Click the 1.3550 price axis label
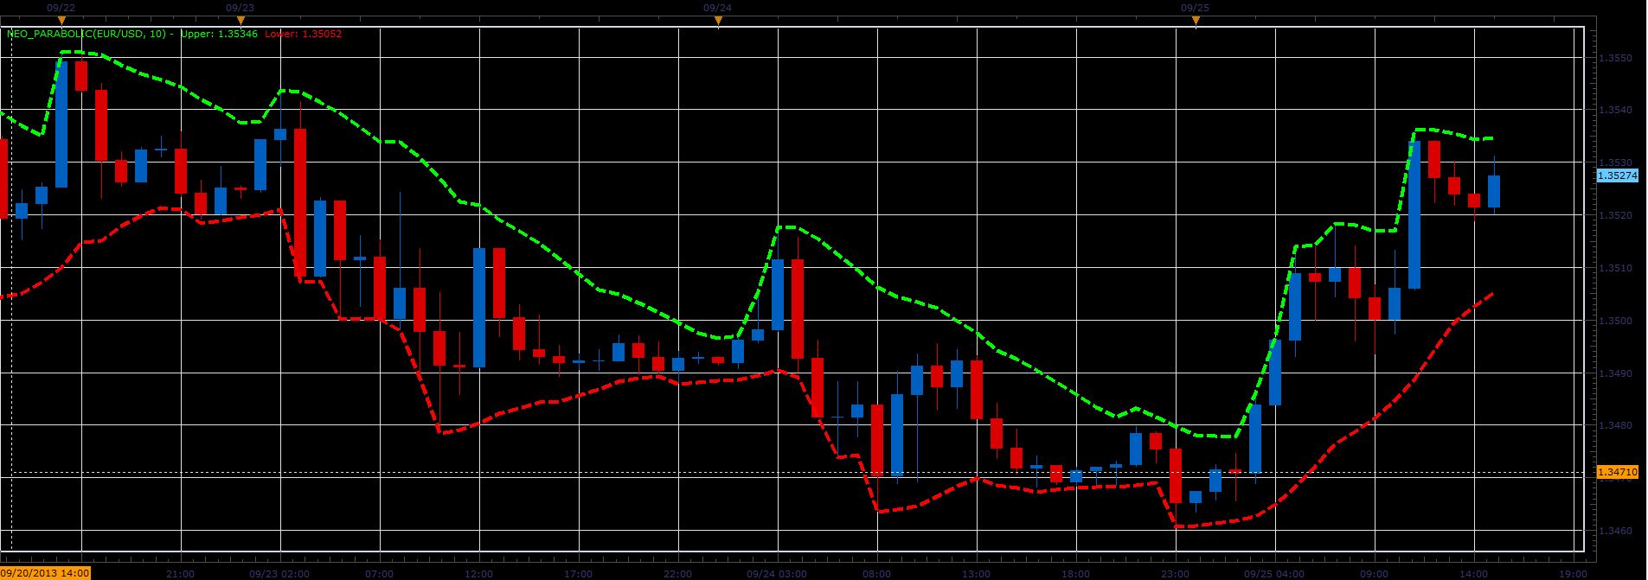Viewport: 1648px width, 580px height. [x=1615, y=58]
